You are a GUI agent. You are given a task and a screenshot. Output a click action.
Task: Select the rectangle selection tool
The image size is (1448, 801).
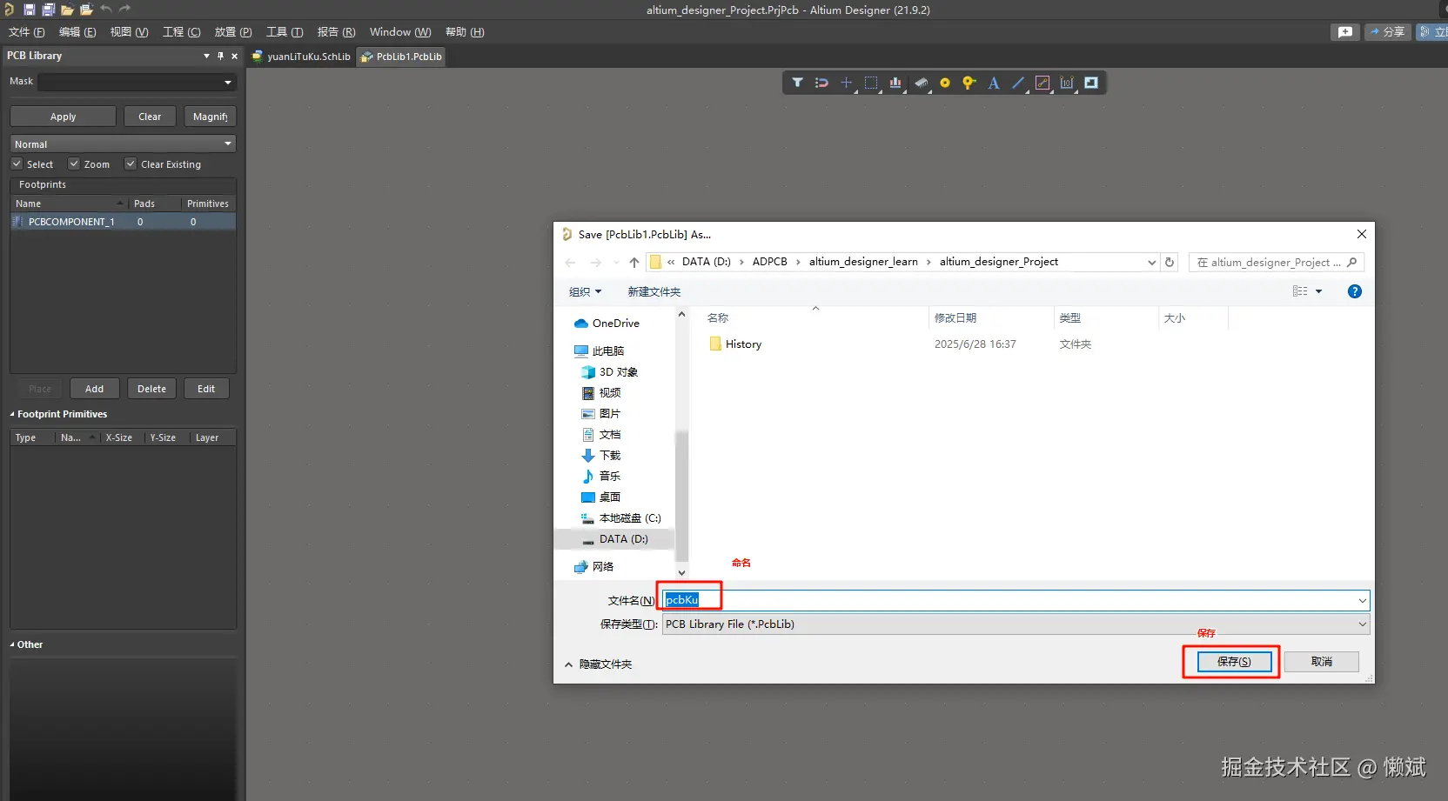[870, 83]
